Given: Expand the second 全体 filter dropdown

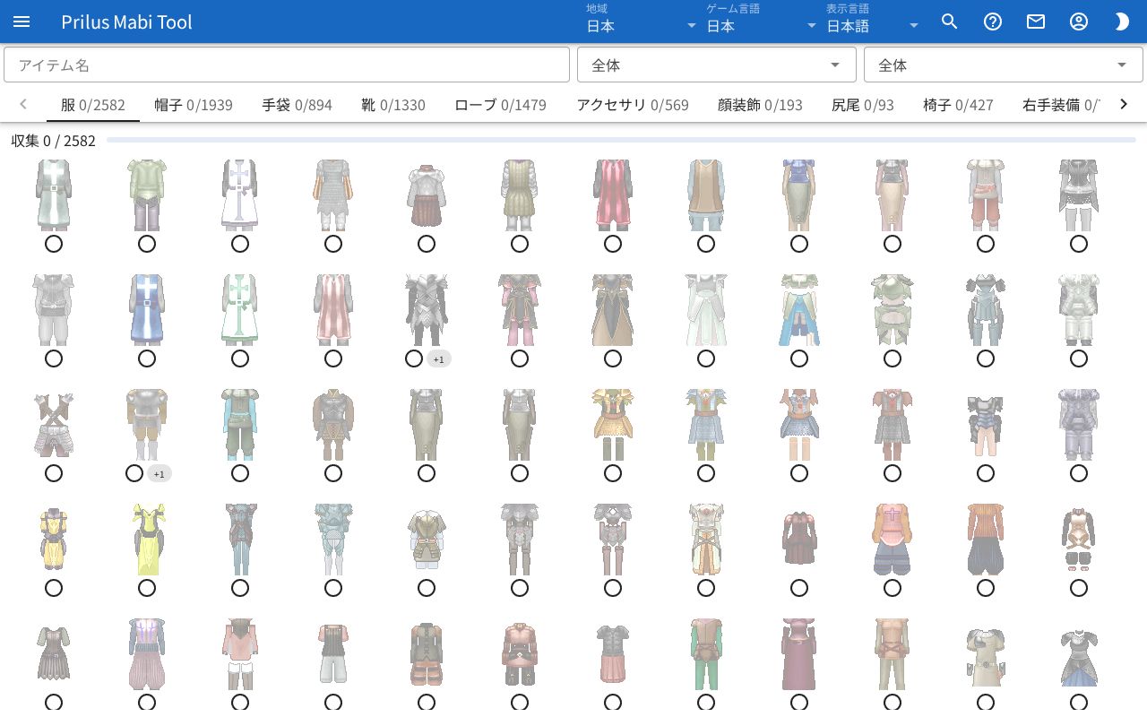Looking at the screenshot, I should click(1004, 65).
